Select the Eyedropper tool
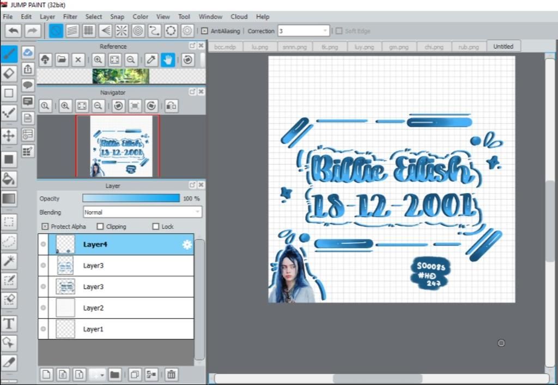Image resolution: width=558 pixels, height=385 pixels. click(9, 363)
